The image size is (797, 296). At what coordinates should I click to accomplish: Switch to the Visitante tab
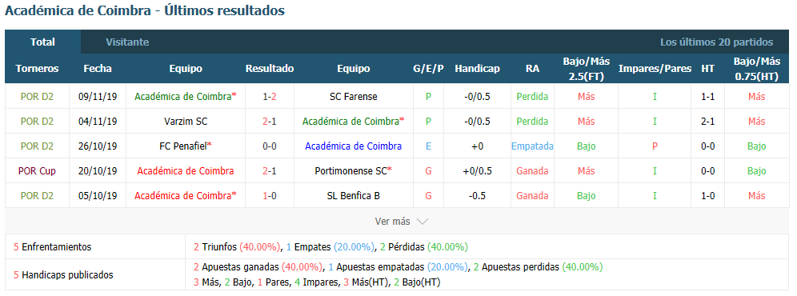click(x=127, y=42)
